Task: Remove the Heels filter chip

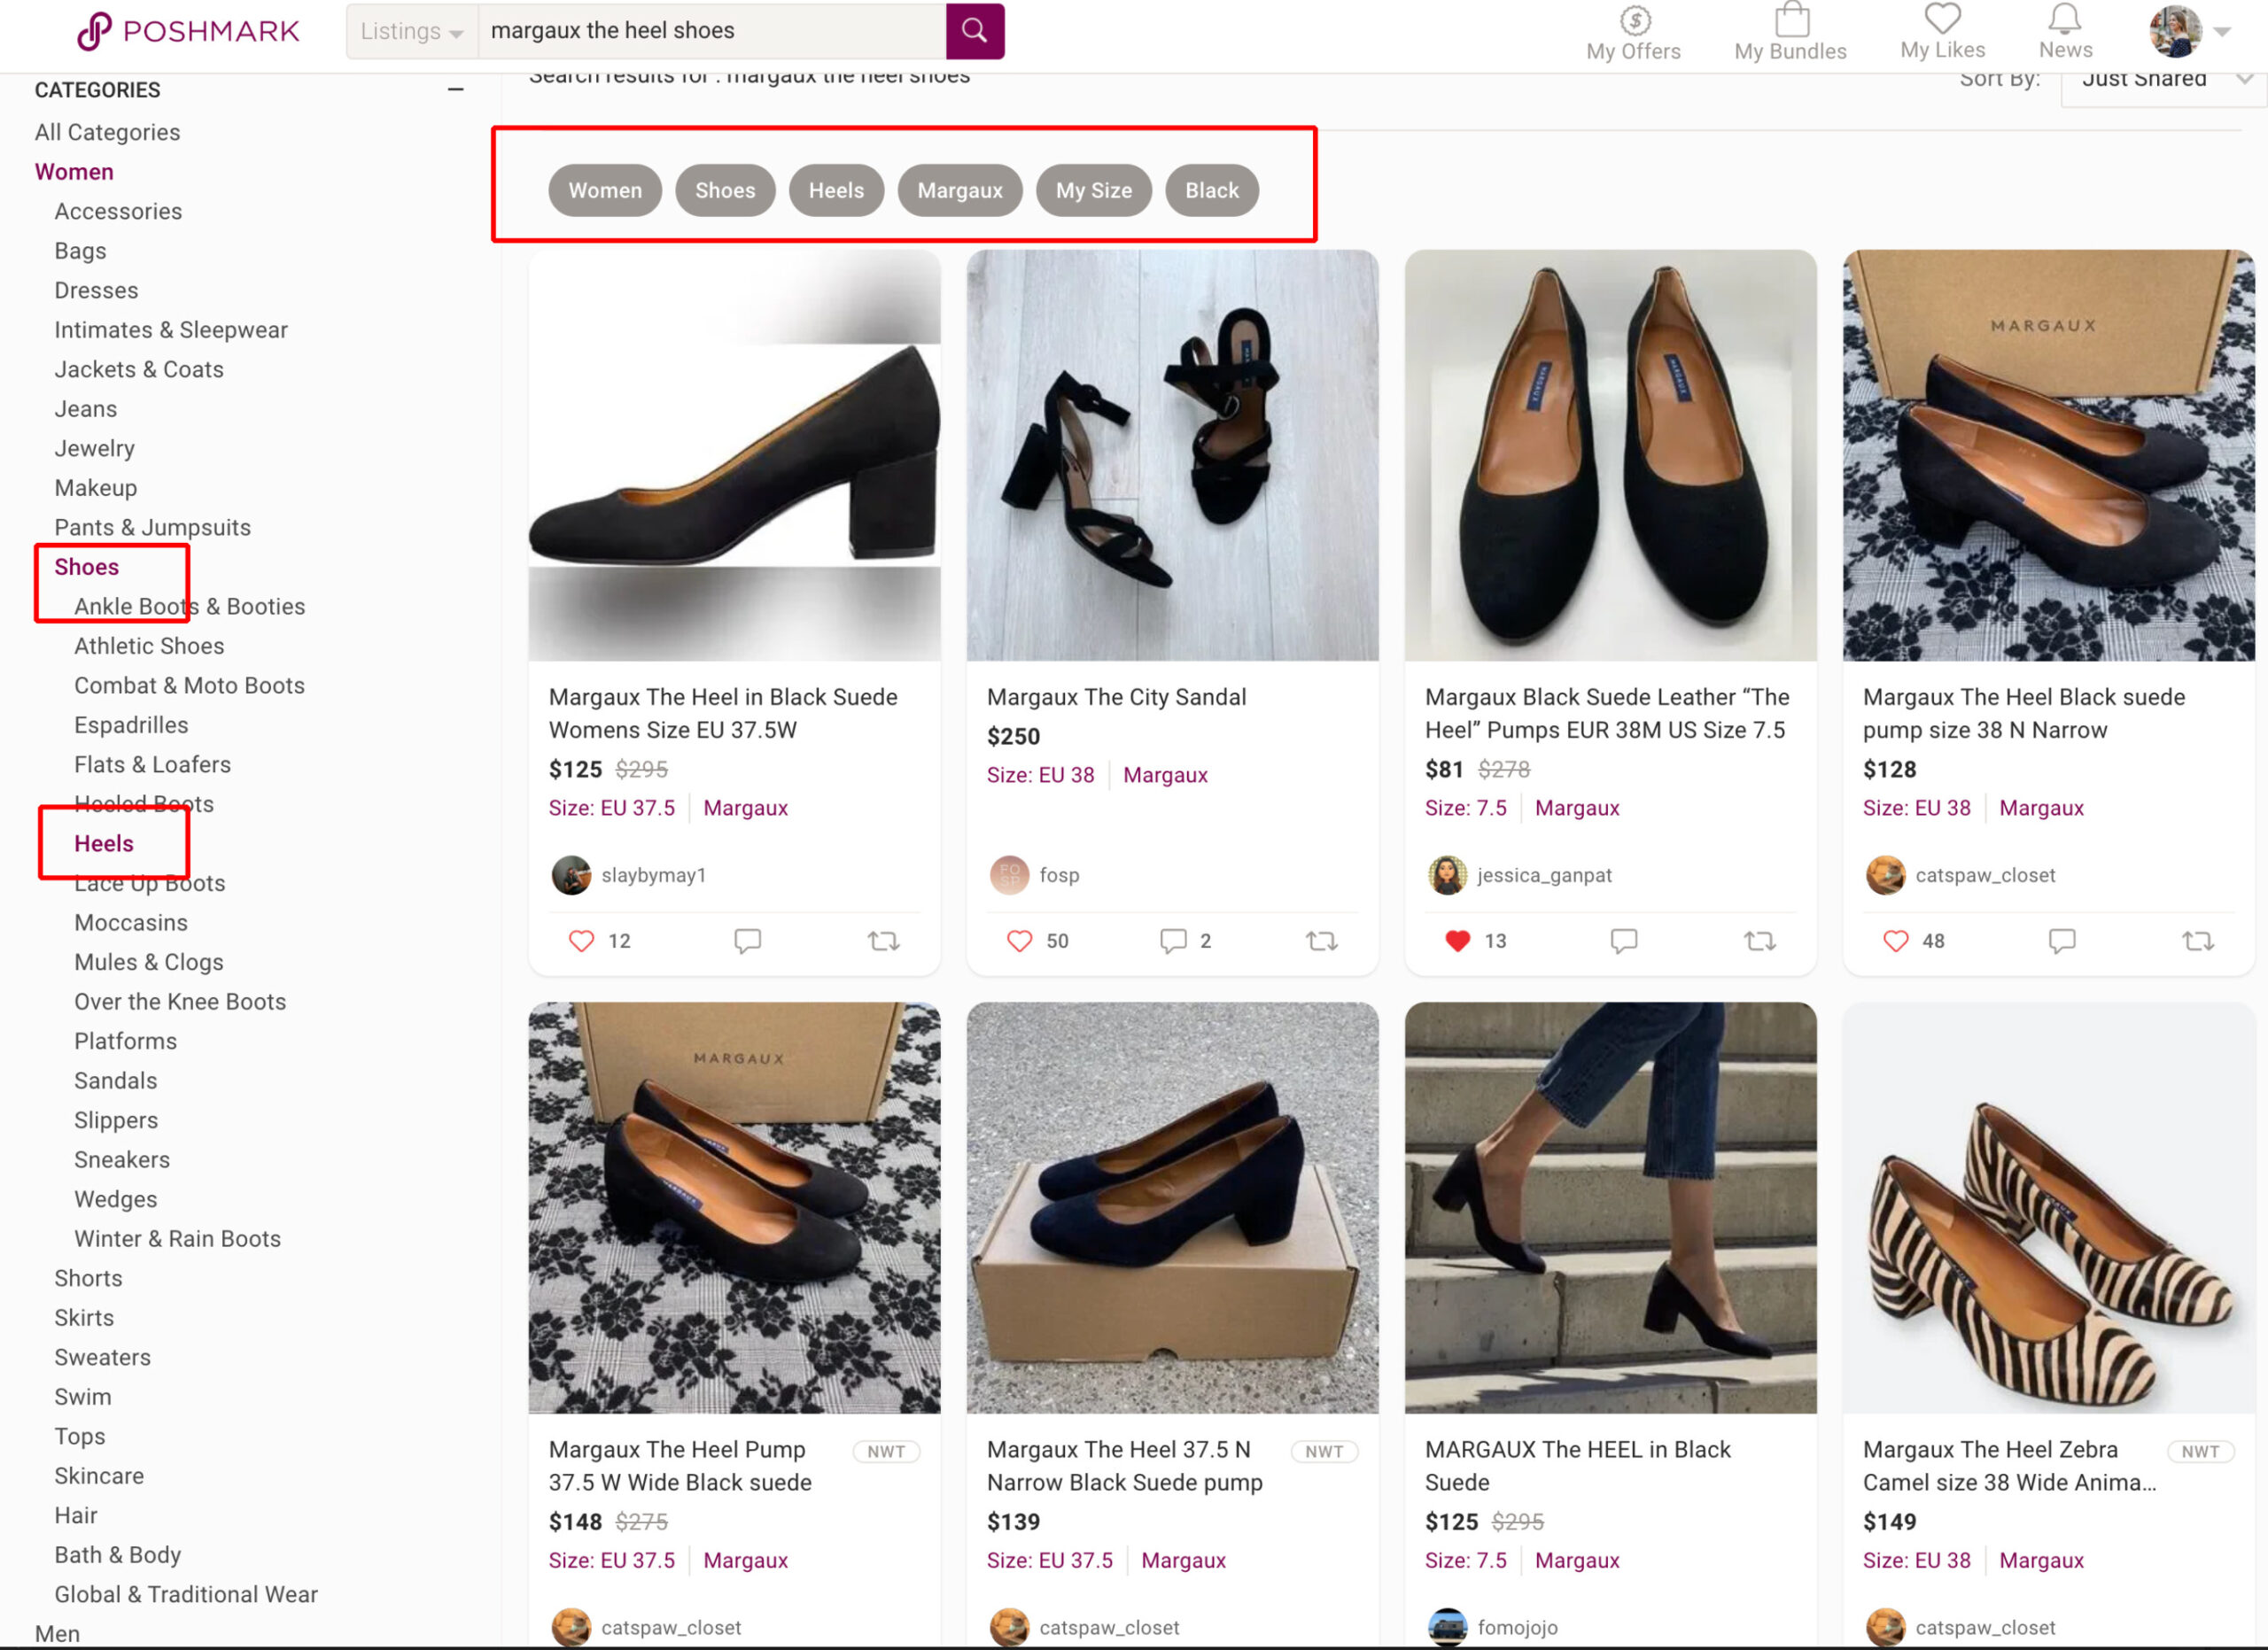Action: tap(836, 190)
